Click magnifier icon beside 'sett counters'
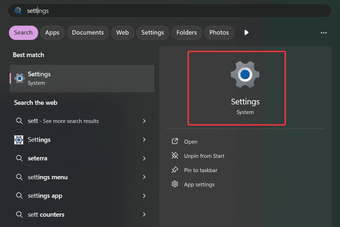The width and height of the screenshot is (340, 227). (x=19, y=215)
